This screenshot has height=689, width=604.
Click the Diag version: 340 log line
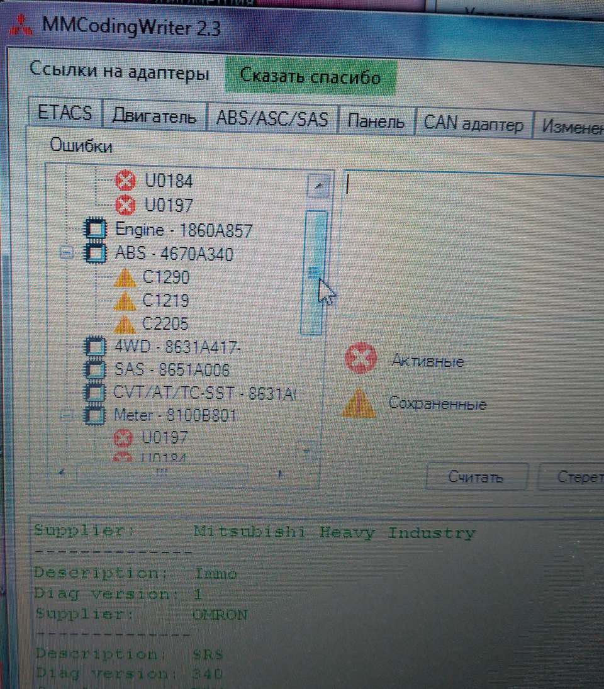coord(129,673)
